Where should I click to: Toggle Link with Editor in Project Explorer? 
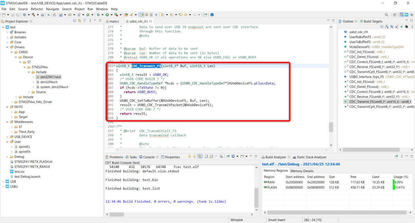(x=80, y=21)
